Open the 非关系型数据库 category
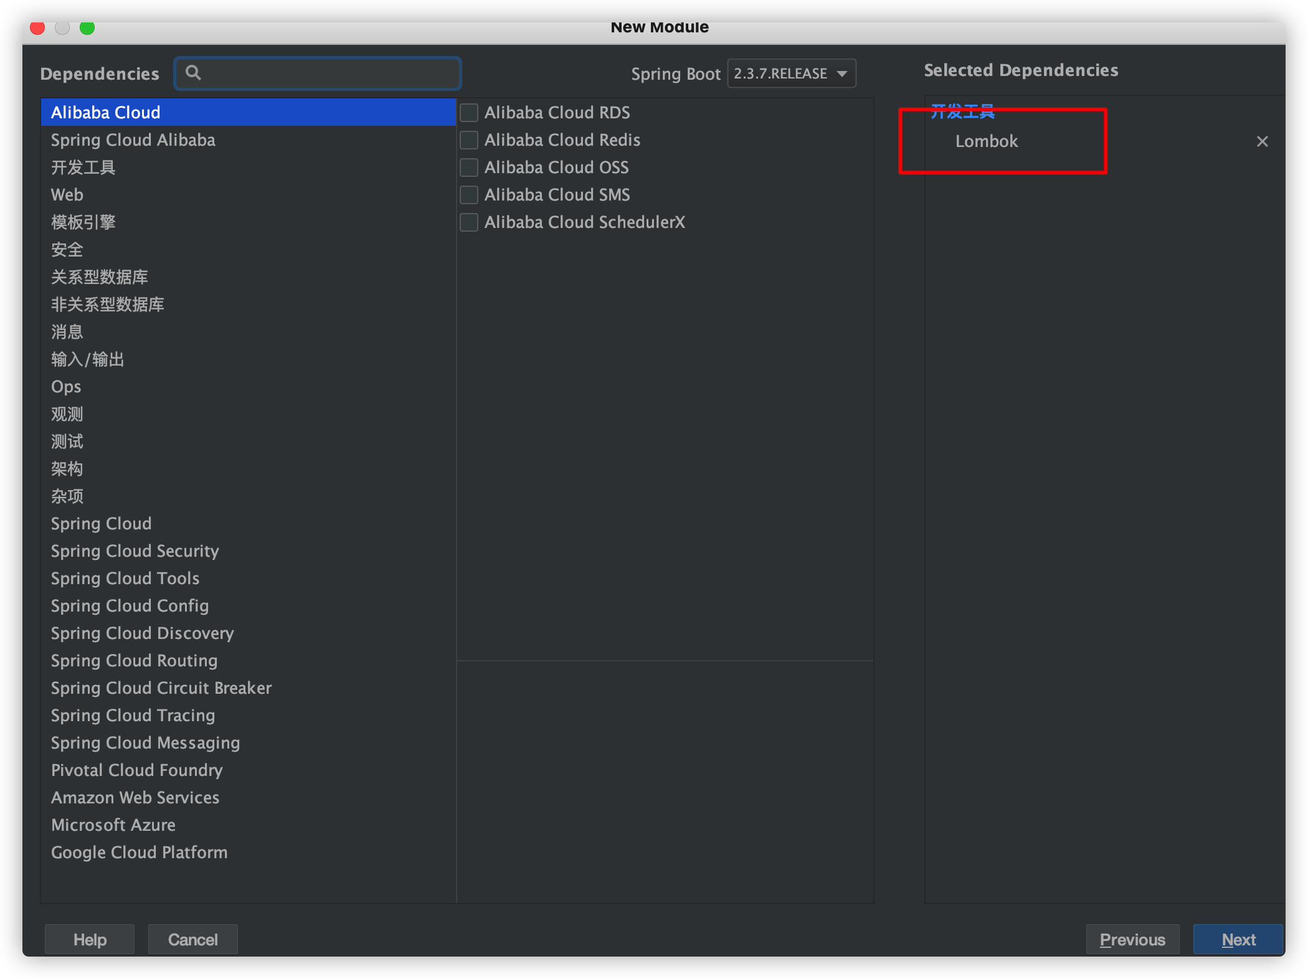 coord(248,304)
